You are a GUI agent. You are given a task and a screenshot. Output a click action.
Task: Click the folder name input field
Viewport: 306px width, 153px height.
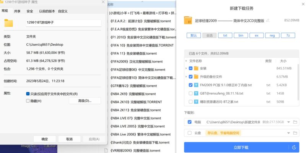(63, 23)
